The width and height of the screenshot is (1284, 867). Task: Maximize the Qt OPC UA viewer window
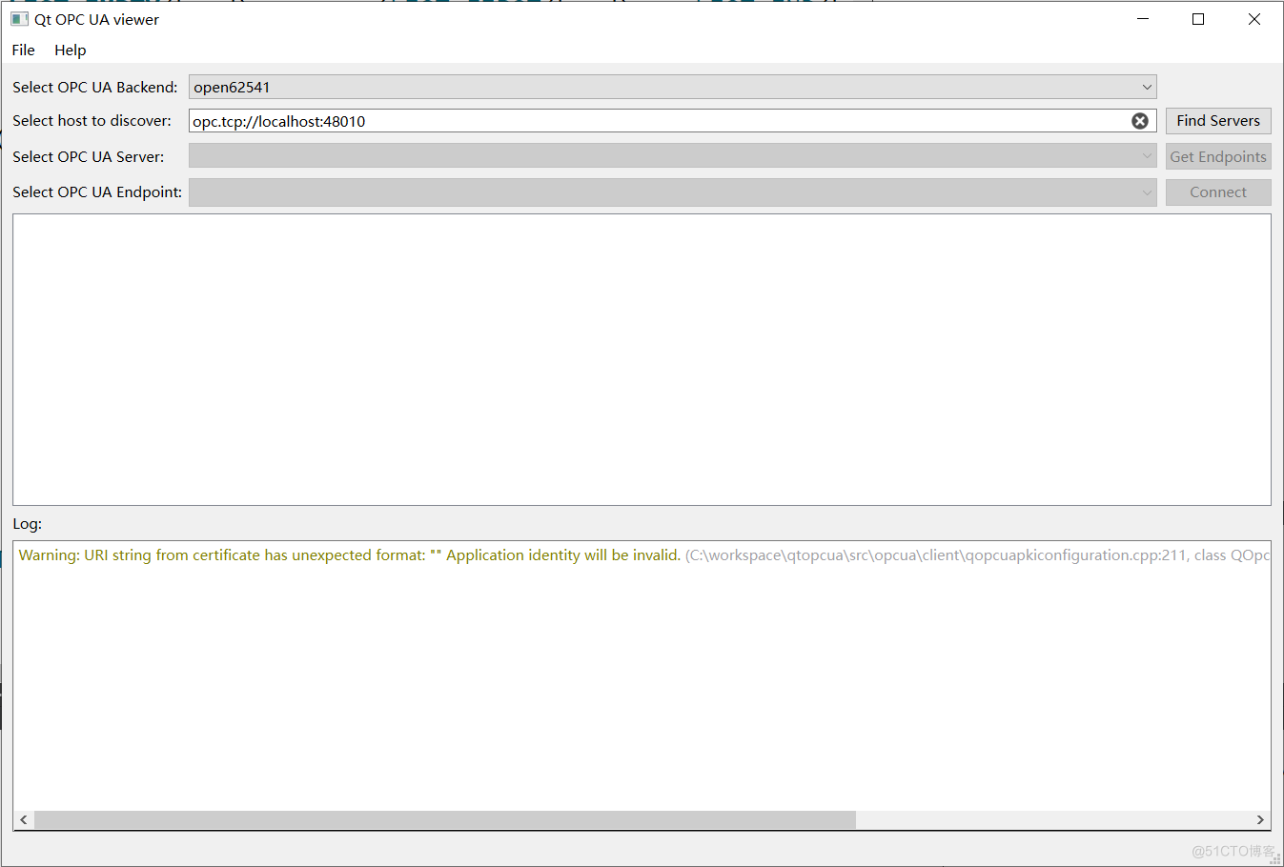(x=1198, y=19)
